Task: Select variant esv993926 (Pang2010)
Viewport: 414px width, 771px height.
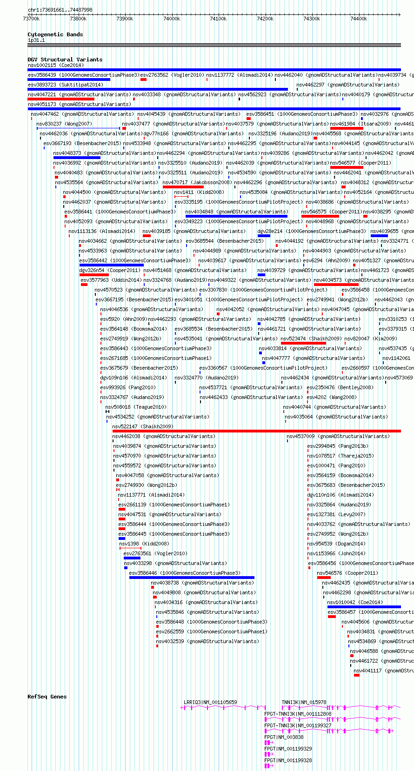Action: 128,387
